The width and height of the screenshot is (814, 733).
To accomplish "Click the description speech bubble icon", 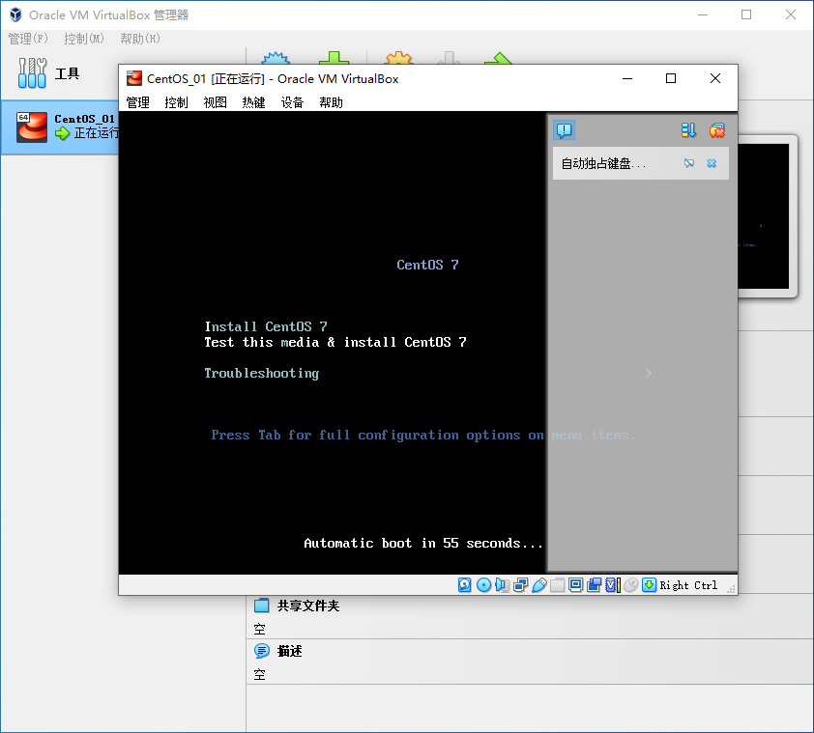I will tap(262, 651).
